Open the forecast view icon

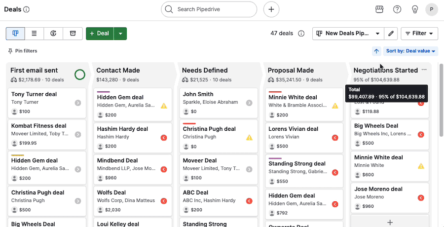click(53, 34)
